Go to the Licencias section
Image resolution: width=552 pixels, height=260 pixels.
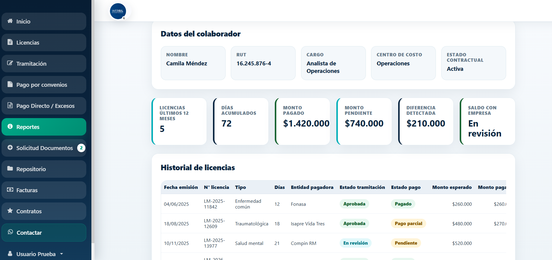pos(44,42)
